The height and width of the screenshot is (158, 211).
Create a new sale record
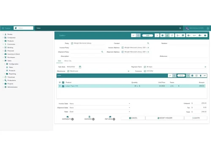(162, 35)
